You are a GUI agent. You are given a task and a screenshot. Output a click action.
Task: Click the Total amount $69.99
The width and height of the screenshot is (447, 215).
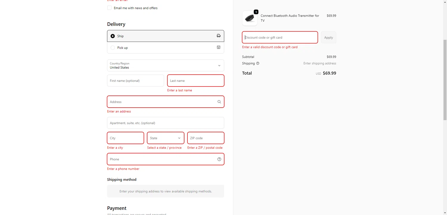click(x=329, y=73)
